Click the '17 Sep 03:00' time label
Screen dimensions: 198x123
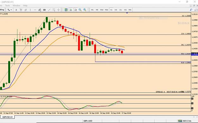point(126,113)
